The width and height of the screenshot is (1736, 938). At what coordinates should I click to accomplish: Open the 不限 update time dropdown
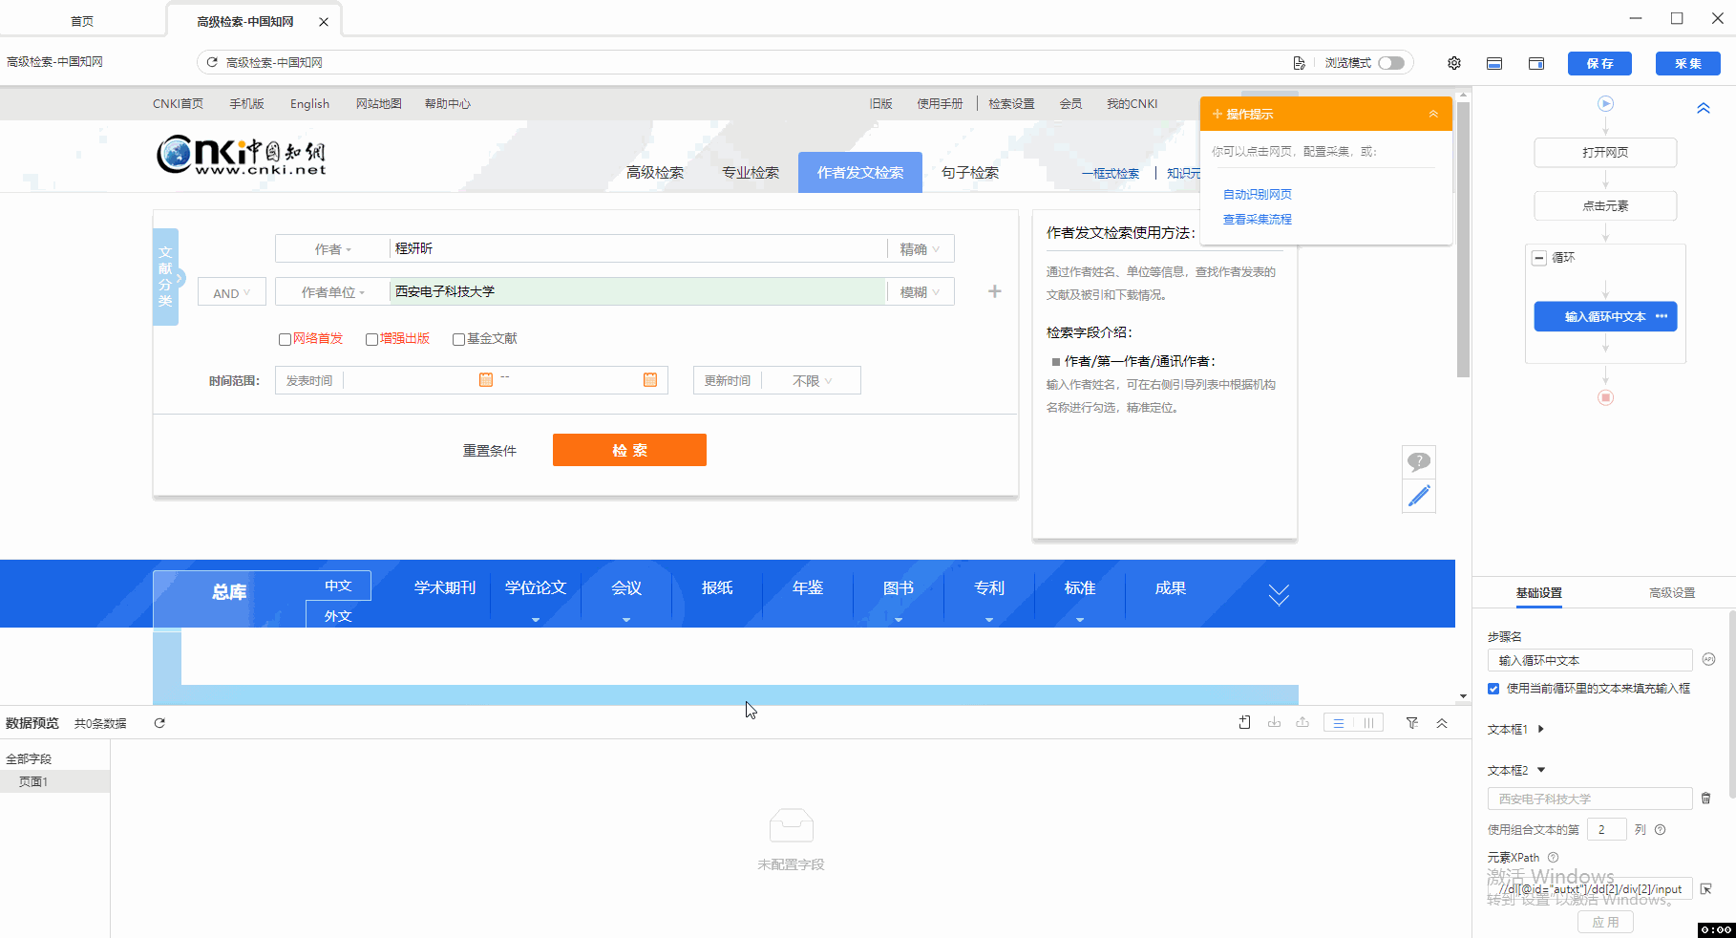(x=813, y=380)
